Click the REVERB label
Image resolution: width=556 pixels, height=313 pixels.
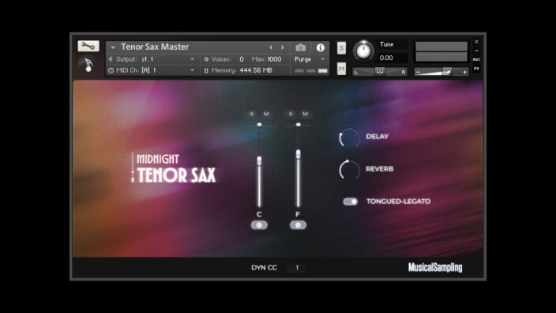tap(379, 169)
